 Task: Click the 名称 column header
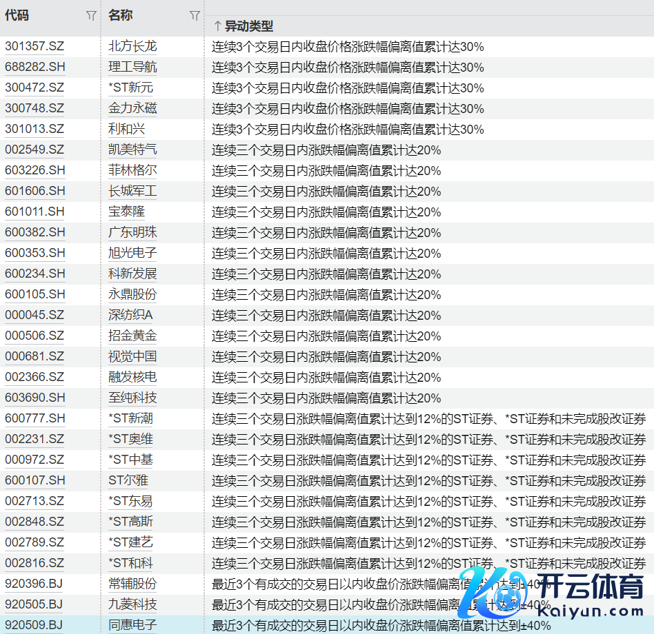click(121, 16)
